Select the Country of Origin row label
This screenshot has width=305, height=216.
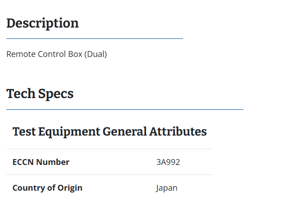point(47,188)
